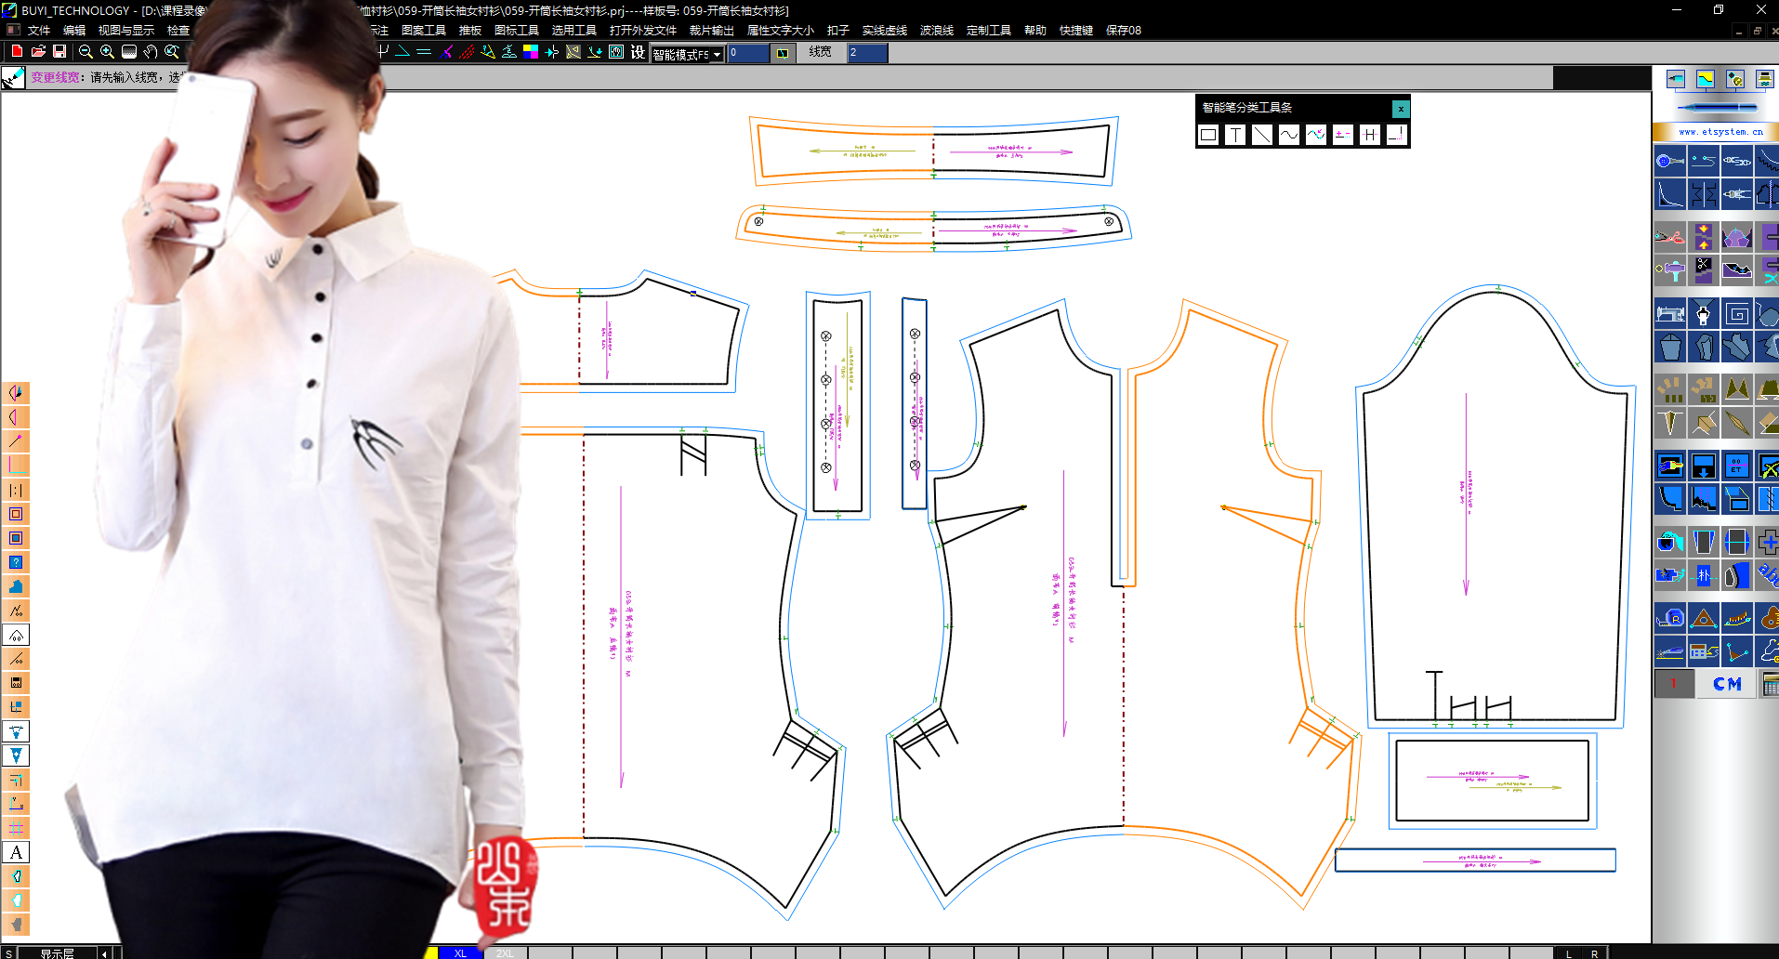The width and height of the screenshot is (1779, 959).
Task: Click the L button at bottom right
Action: pyautogui.click(x=1569, y=953)
